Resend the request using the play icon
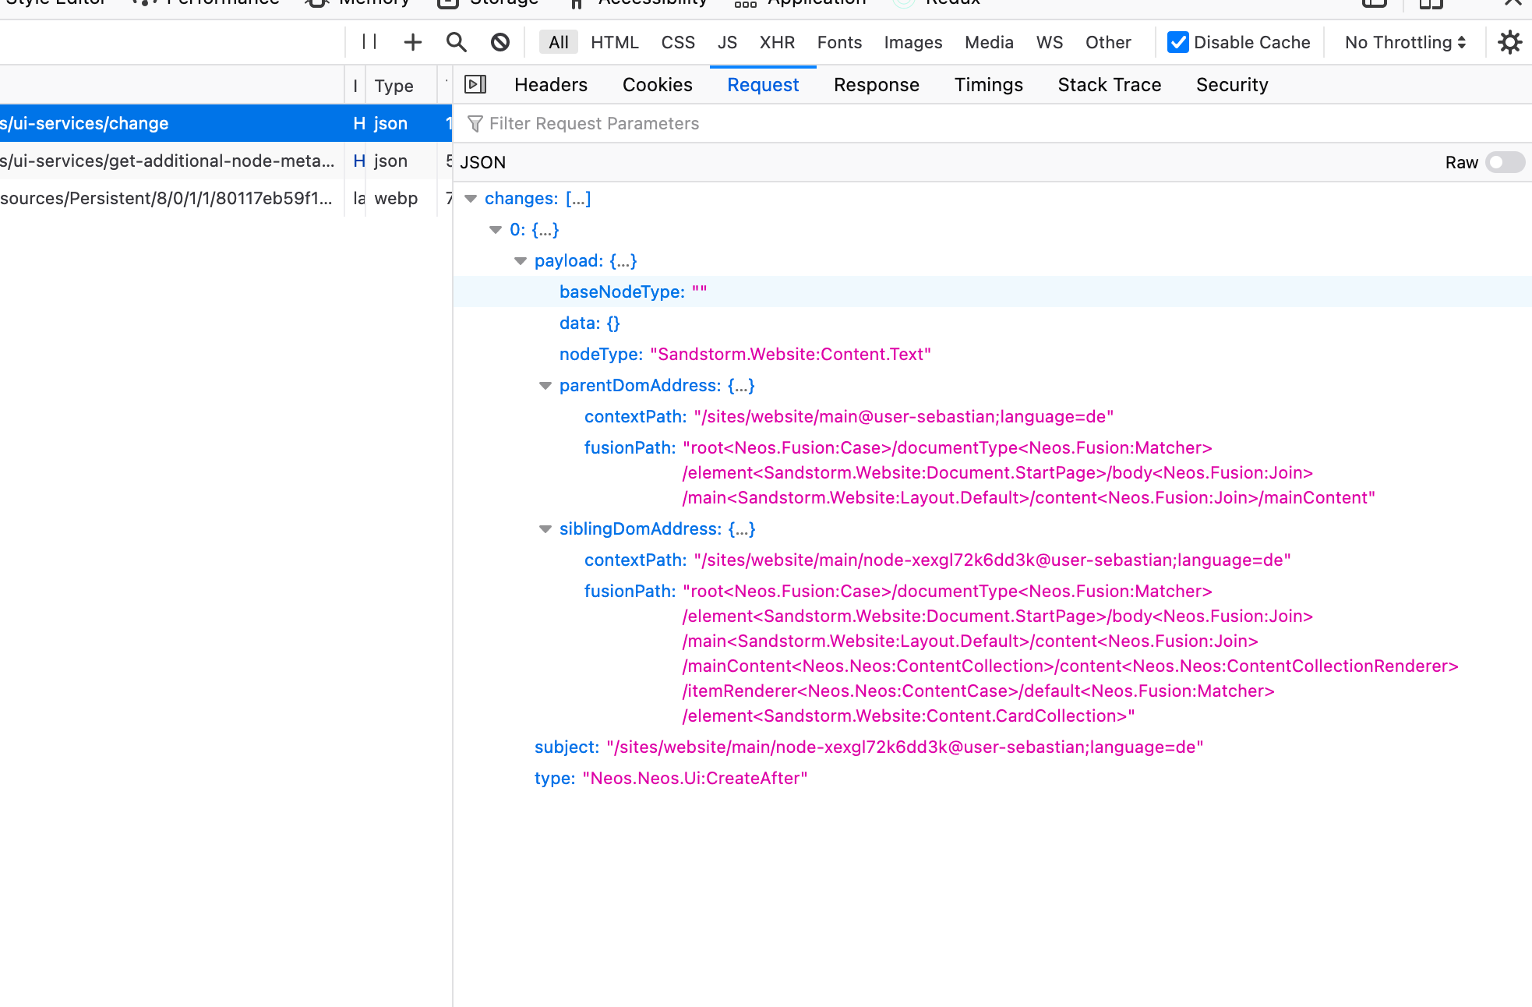1532x1007 pixels. (476, 84)
